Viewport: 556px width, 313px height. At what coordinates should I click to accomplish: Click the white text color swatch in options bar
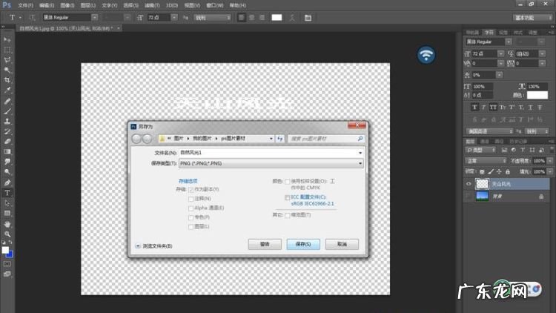click(277, 16)
